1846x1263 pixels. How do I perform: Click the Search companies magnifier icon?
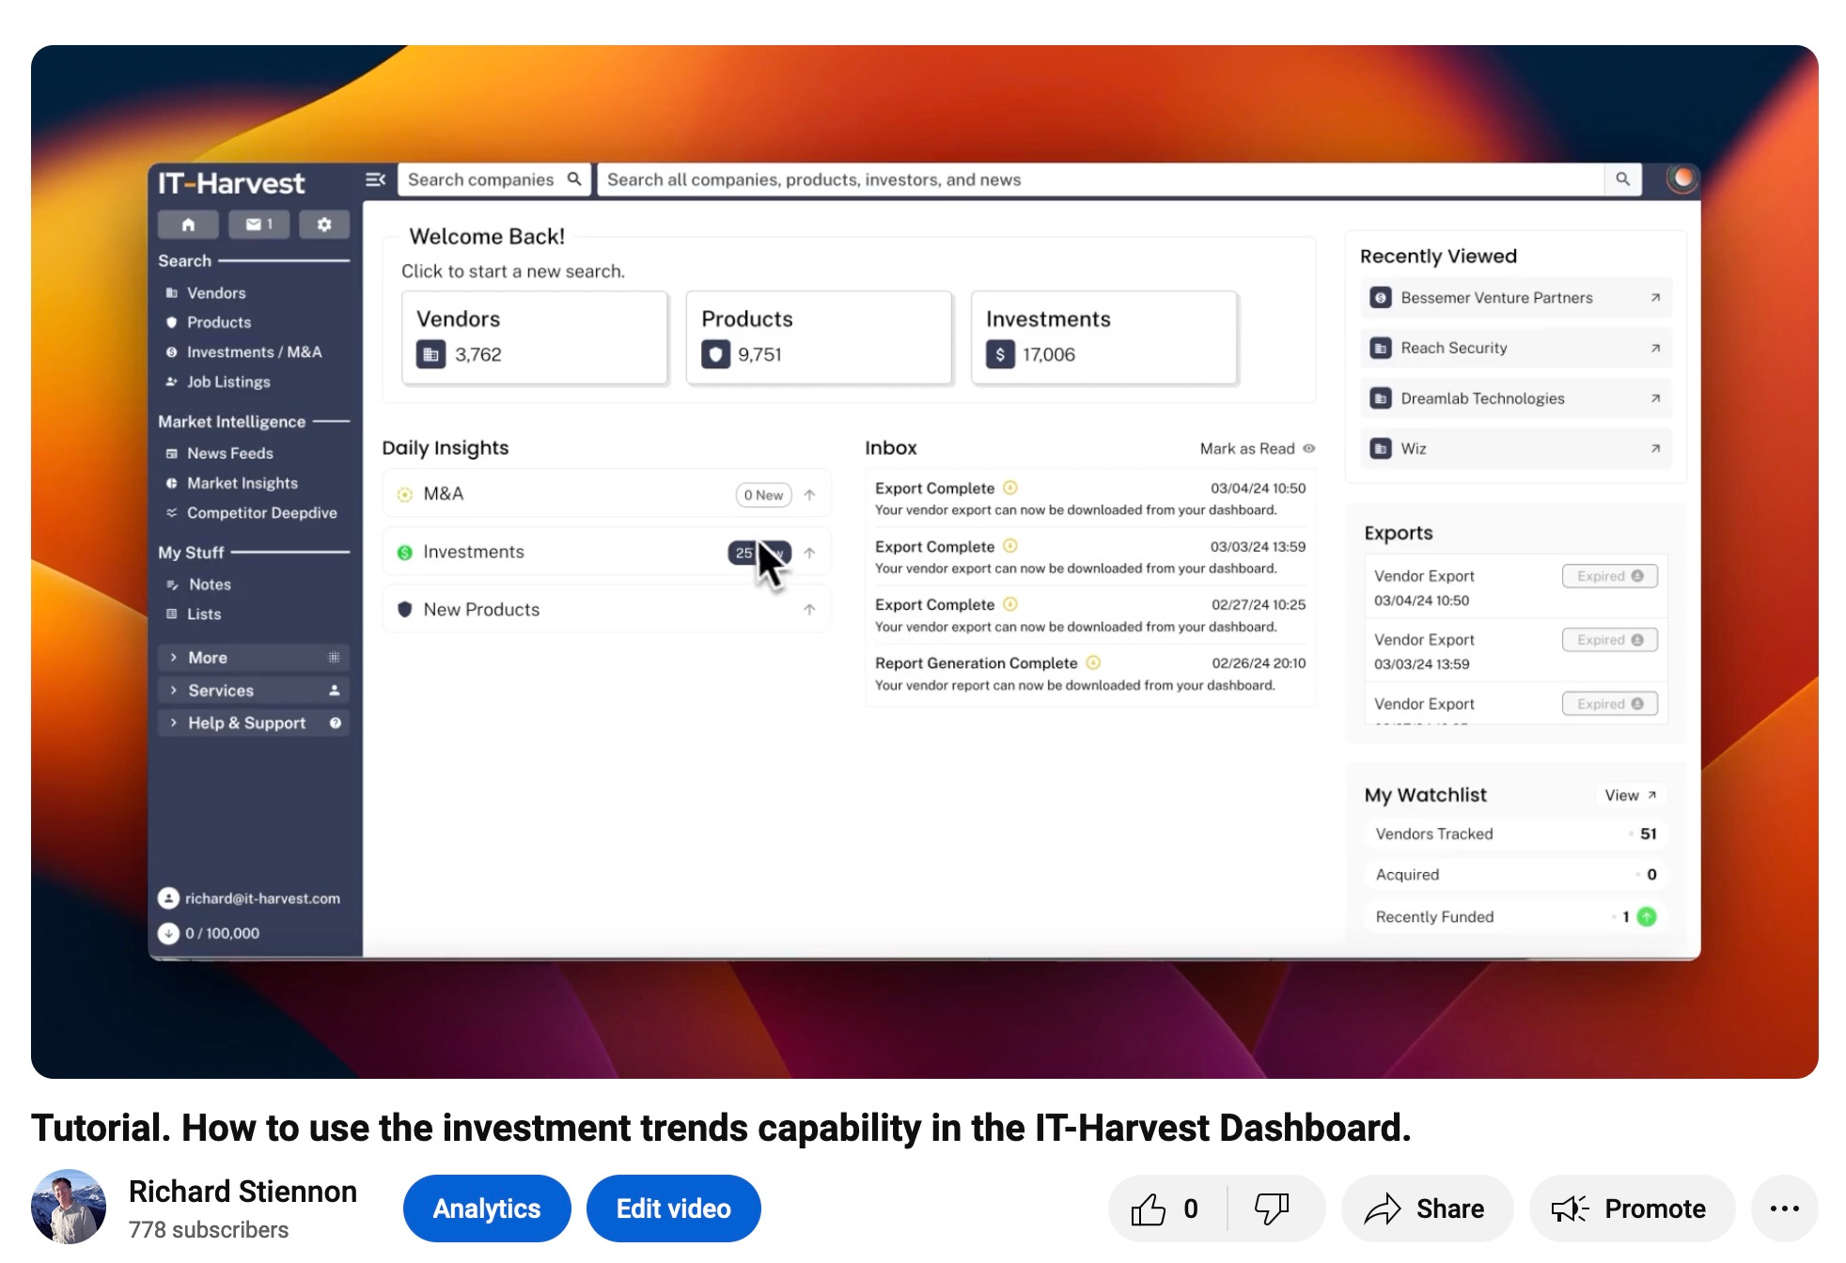click(574, 179)
